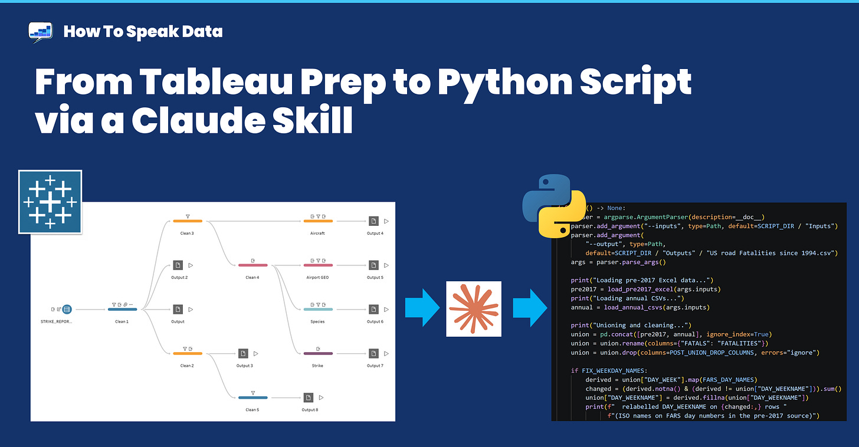The image size is (859, 447).
Task: Click the 'Aircraft' step label
Action: tap(318, 234)
